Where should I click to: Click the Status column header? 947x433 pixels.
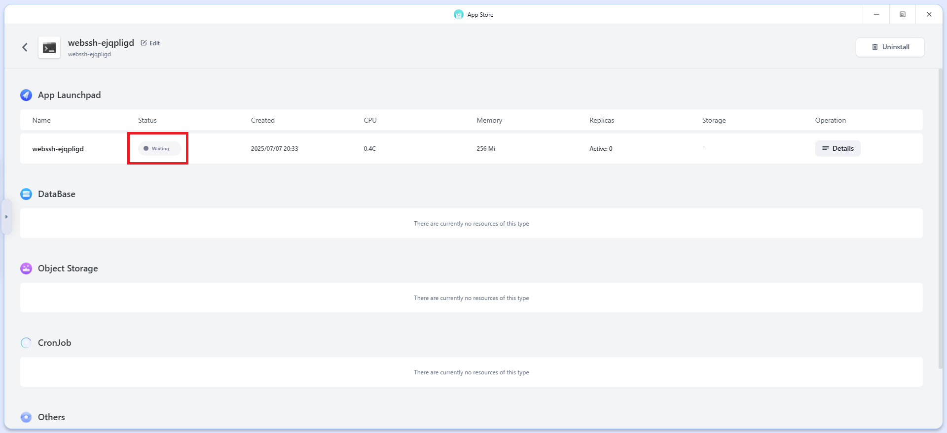tap(147, 120)
